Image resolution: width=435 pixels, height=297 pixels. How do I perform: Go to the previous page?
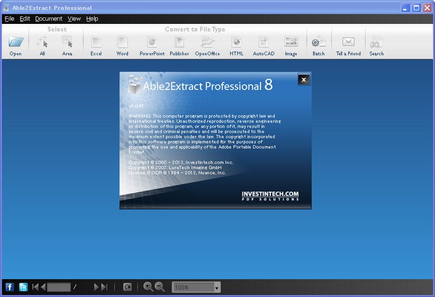[43, 287]
